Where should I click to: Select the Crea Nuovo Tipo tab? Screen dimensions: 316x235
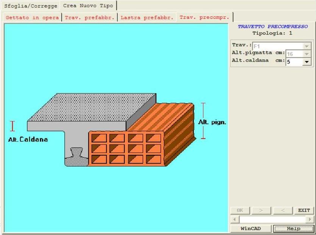click(x=88, y=6)
